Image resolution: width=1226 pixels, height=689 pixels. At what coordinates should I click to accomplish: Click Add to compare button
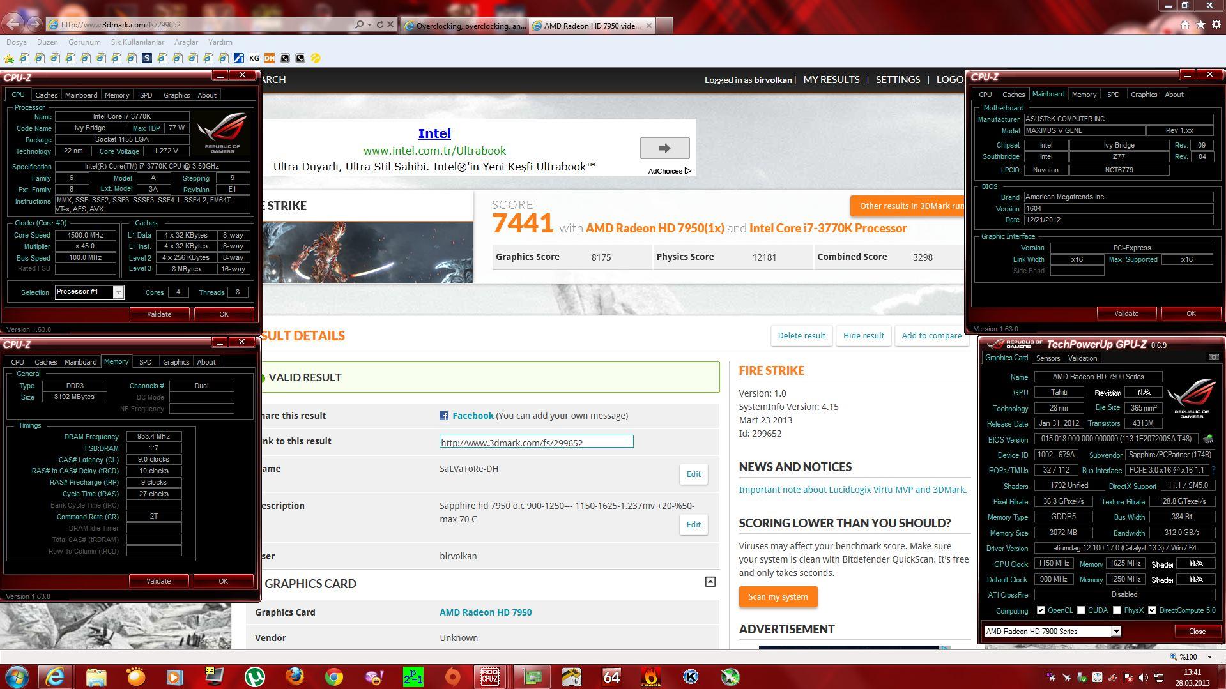(931, 336)
